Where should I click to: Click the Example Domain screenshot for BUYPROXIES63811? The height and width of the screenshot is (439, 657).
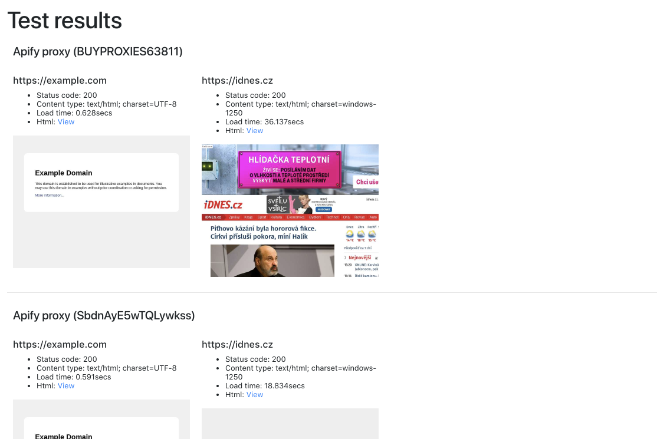point(101,202)
